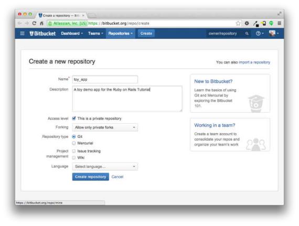The height and width of the screenshot is (226, 299).
Task: Click the green lock security icon
Action: click(50, 24)
